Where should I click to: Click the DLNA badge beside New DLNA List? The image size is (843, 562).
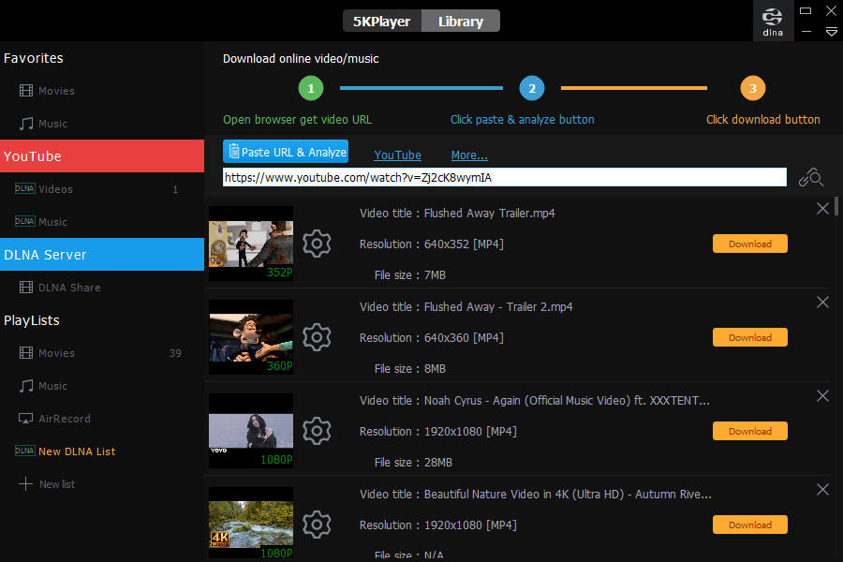click(x=24, y=451)
